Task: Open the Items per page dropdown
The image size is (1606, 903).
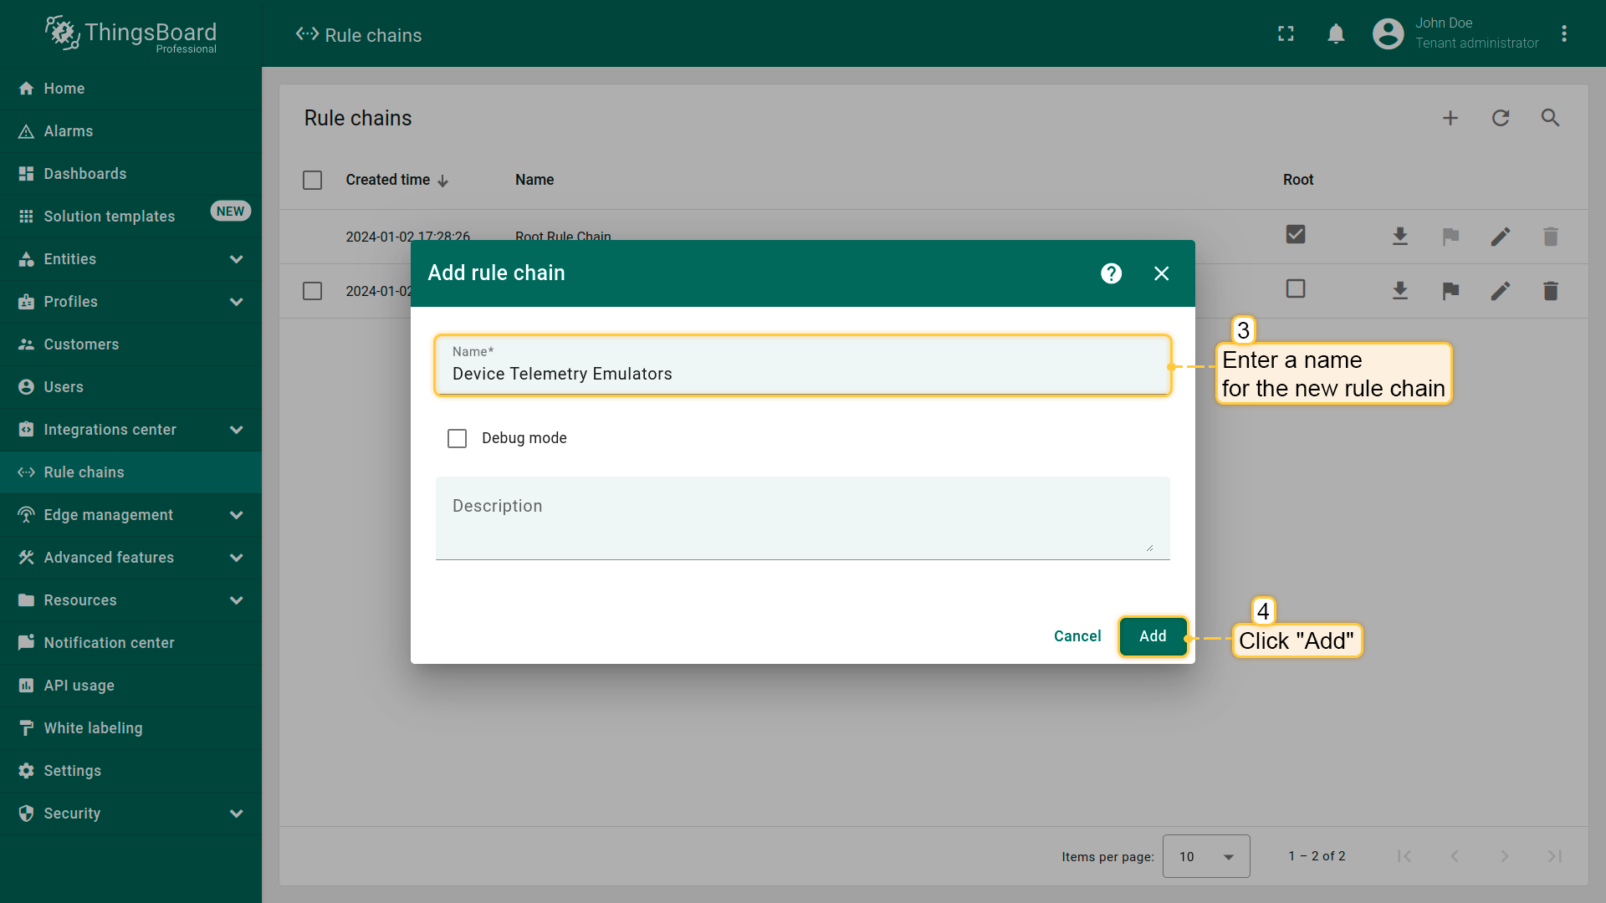Action: click(x=1206, y=856)
